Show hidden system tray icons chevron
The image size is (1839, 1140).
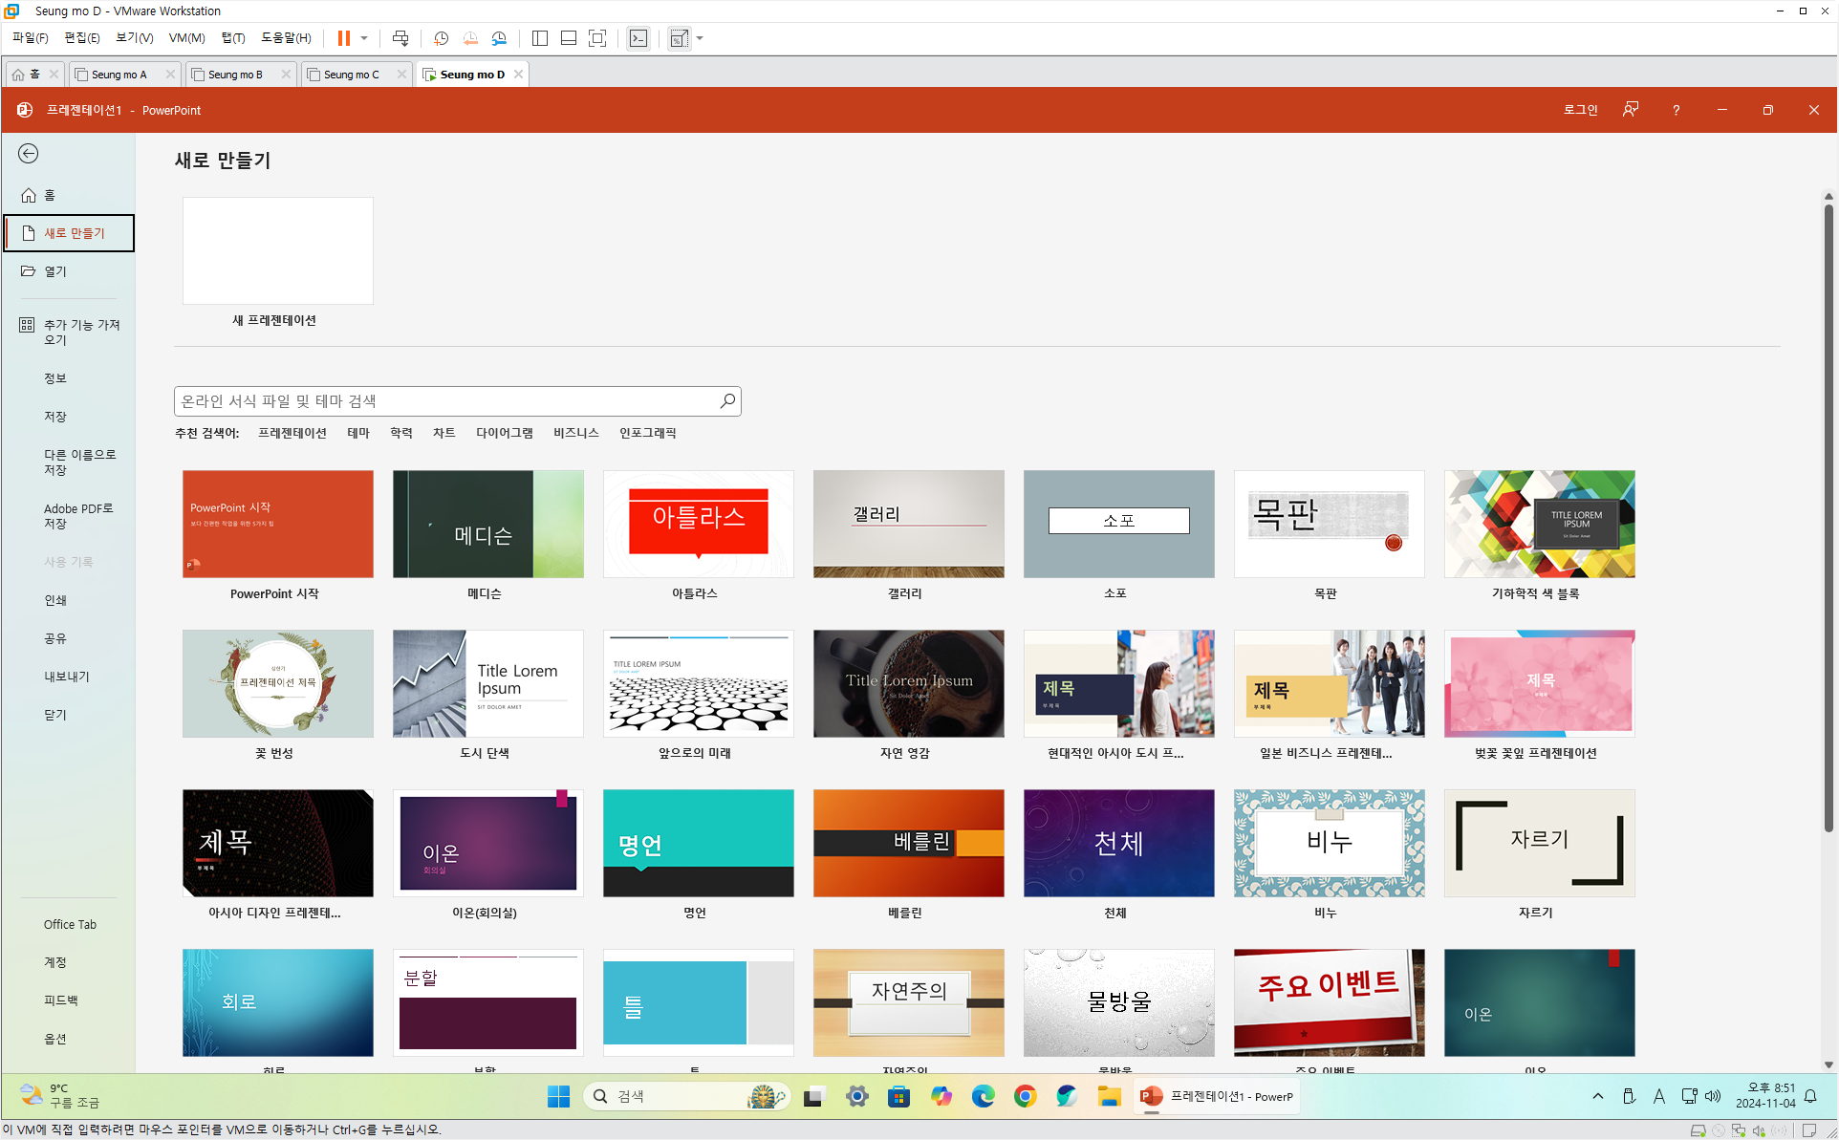coord(1597,1096)
